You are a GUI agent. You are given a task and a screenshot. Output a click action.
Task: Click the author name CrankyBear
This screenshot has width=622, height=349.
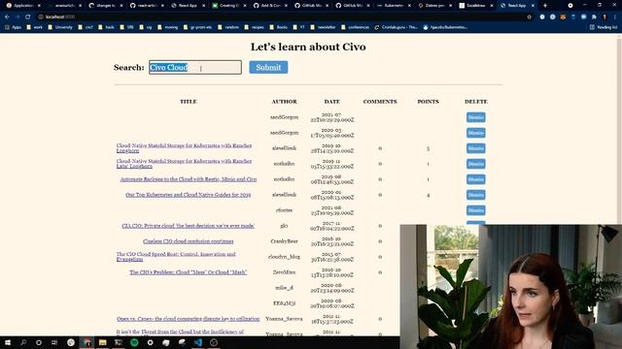coord(284,241)
